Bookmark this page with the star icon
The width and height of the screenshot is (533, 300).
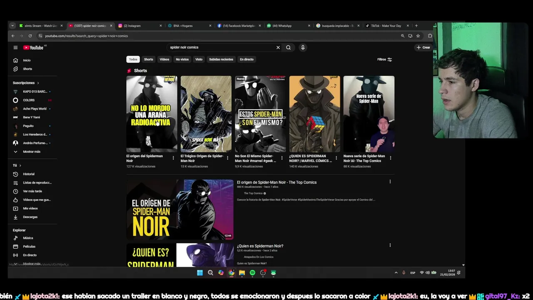pyautogui.click(x=418, y=36)
